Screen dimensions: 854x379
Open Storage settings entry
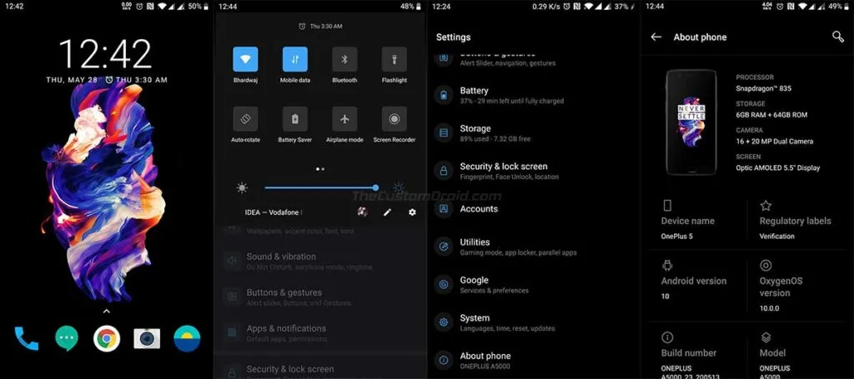point(534,133)
